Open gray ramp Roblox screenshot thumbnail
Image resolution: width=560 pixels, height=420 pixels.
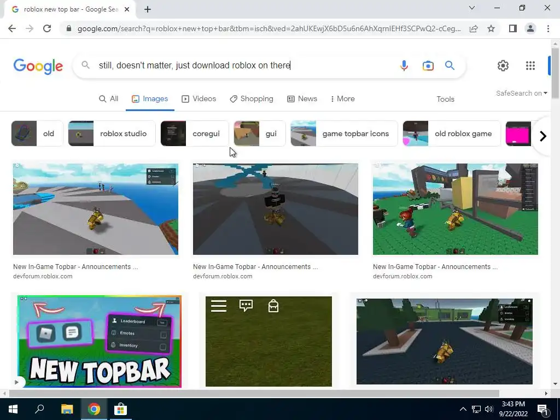96,209
